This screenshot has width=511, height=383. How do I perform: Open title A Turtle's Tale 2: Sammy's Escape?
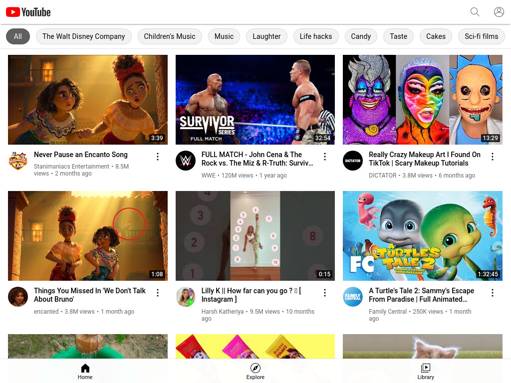point(421,295)
